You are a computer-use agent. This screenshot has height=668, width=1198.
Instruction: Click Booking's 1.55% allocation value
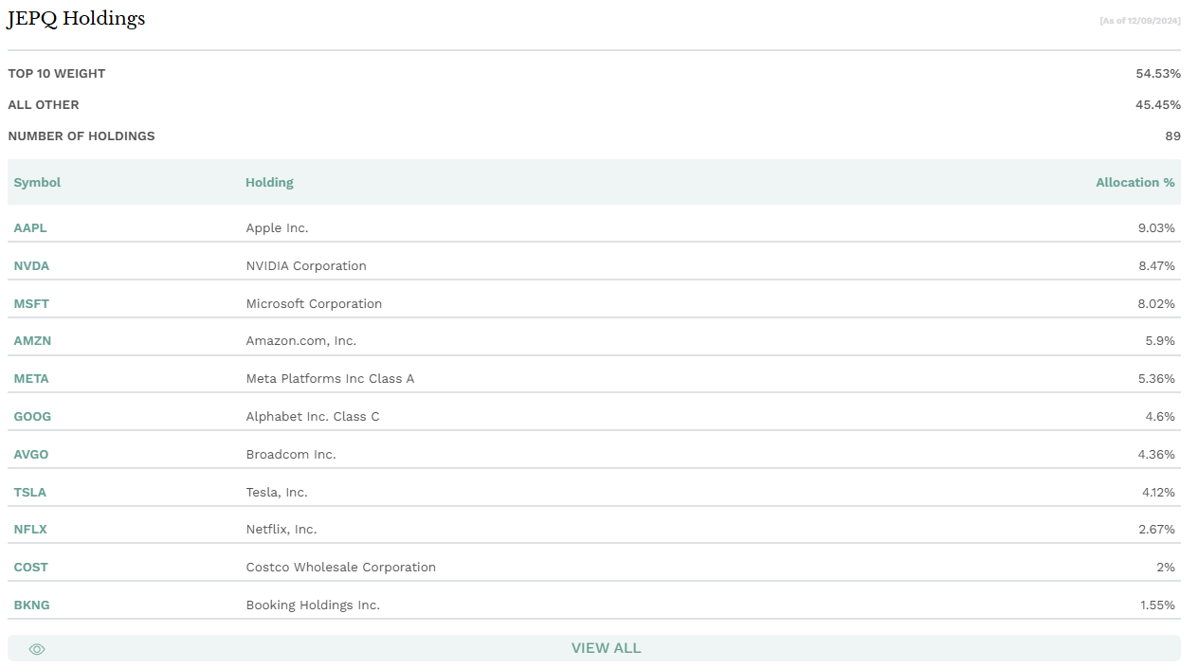[1157, 605]
